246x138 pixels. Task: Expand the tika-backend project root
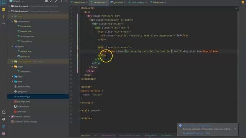point(9,6)
